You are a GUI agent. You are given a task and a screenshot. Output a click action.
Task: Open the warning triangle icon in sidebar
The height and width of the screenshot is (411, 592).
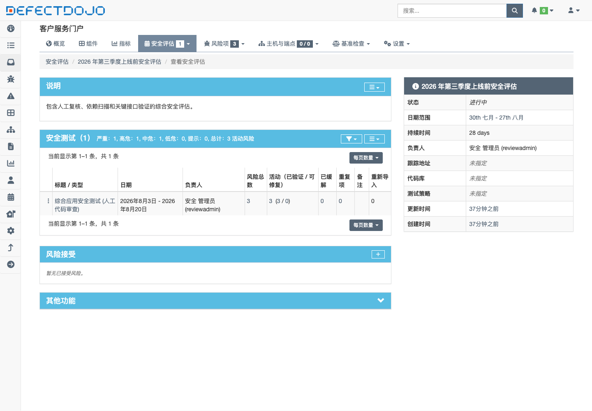(11, 96)
